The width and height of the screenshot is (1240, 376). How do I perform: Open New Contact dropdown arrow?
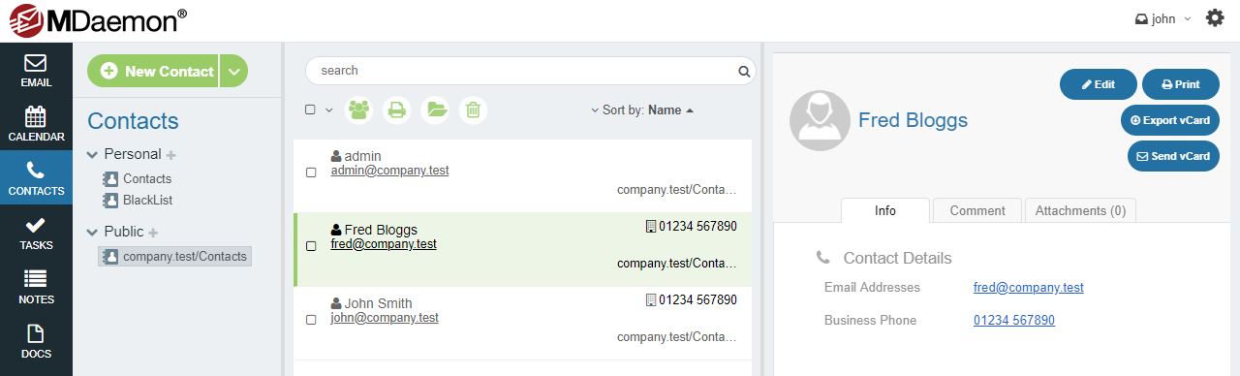tap(233, 71)
